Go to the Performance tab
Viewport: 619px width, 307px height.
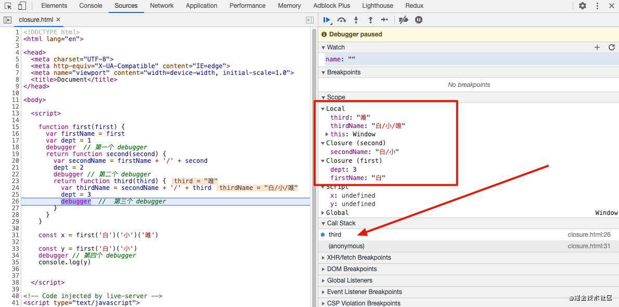point(248,6)
